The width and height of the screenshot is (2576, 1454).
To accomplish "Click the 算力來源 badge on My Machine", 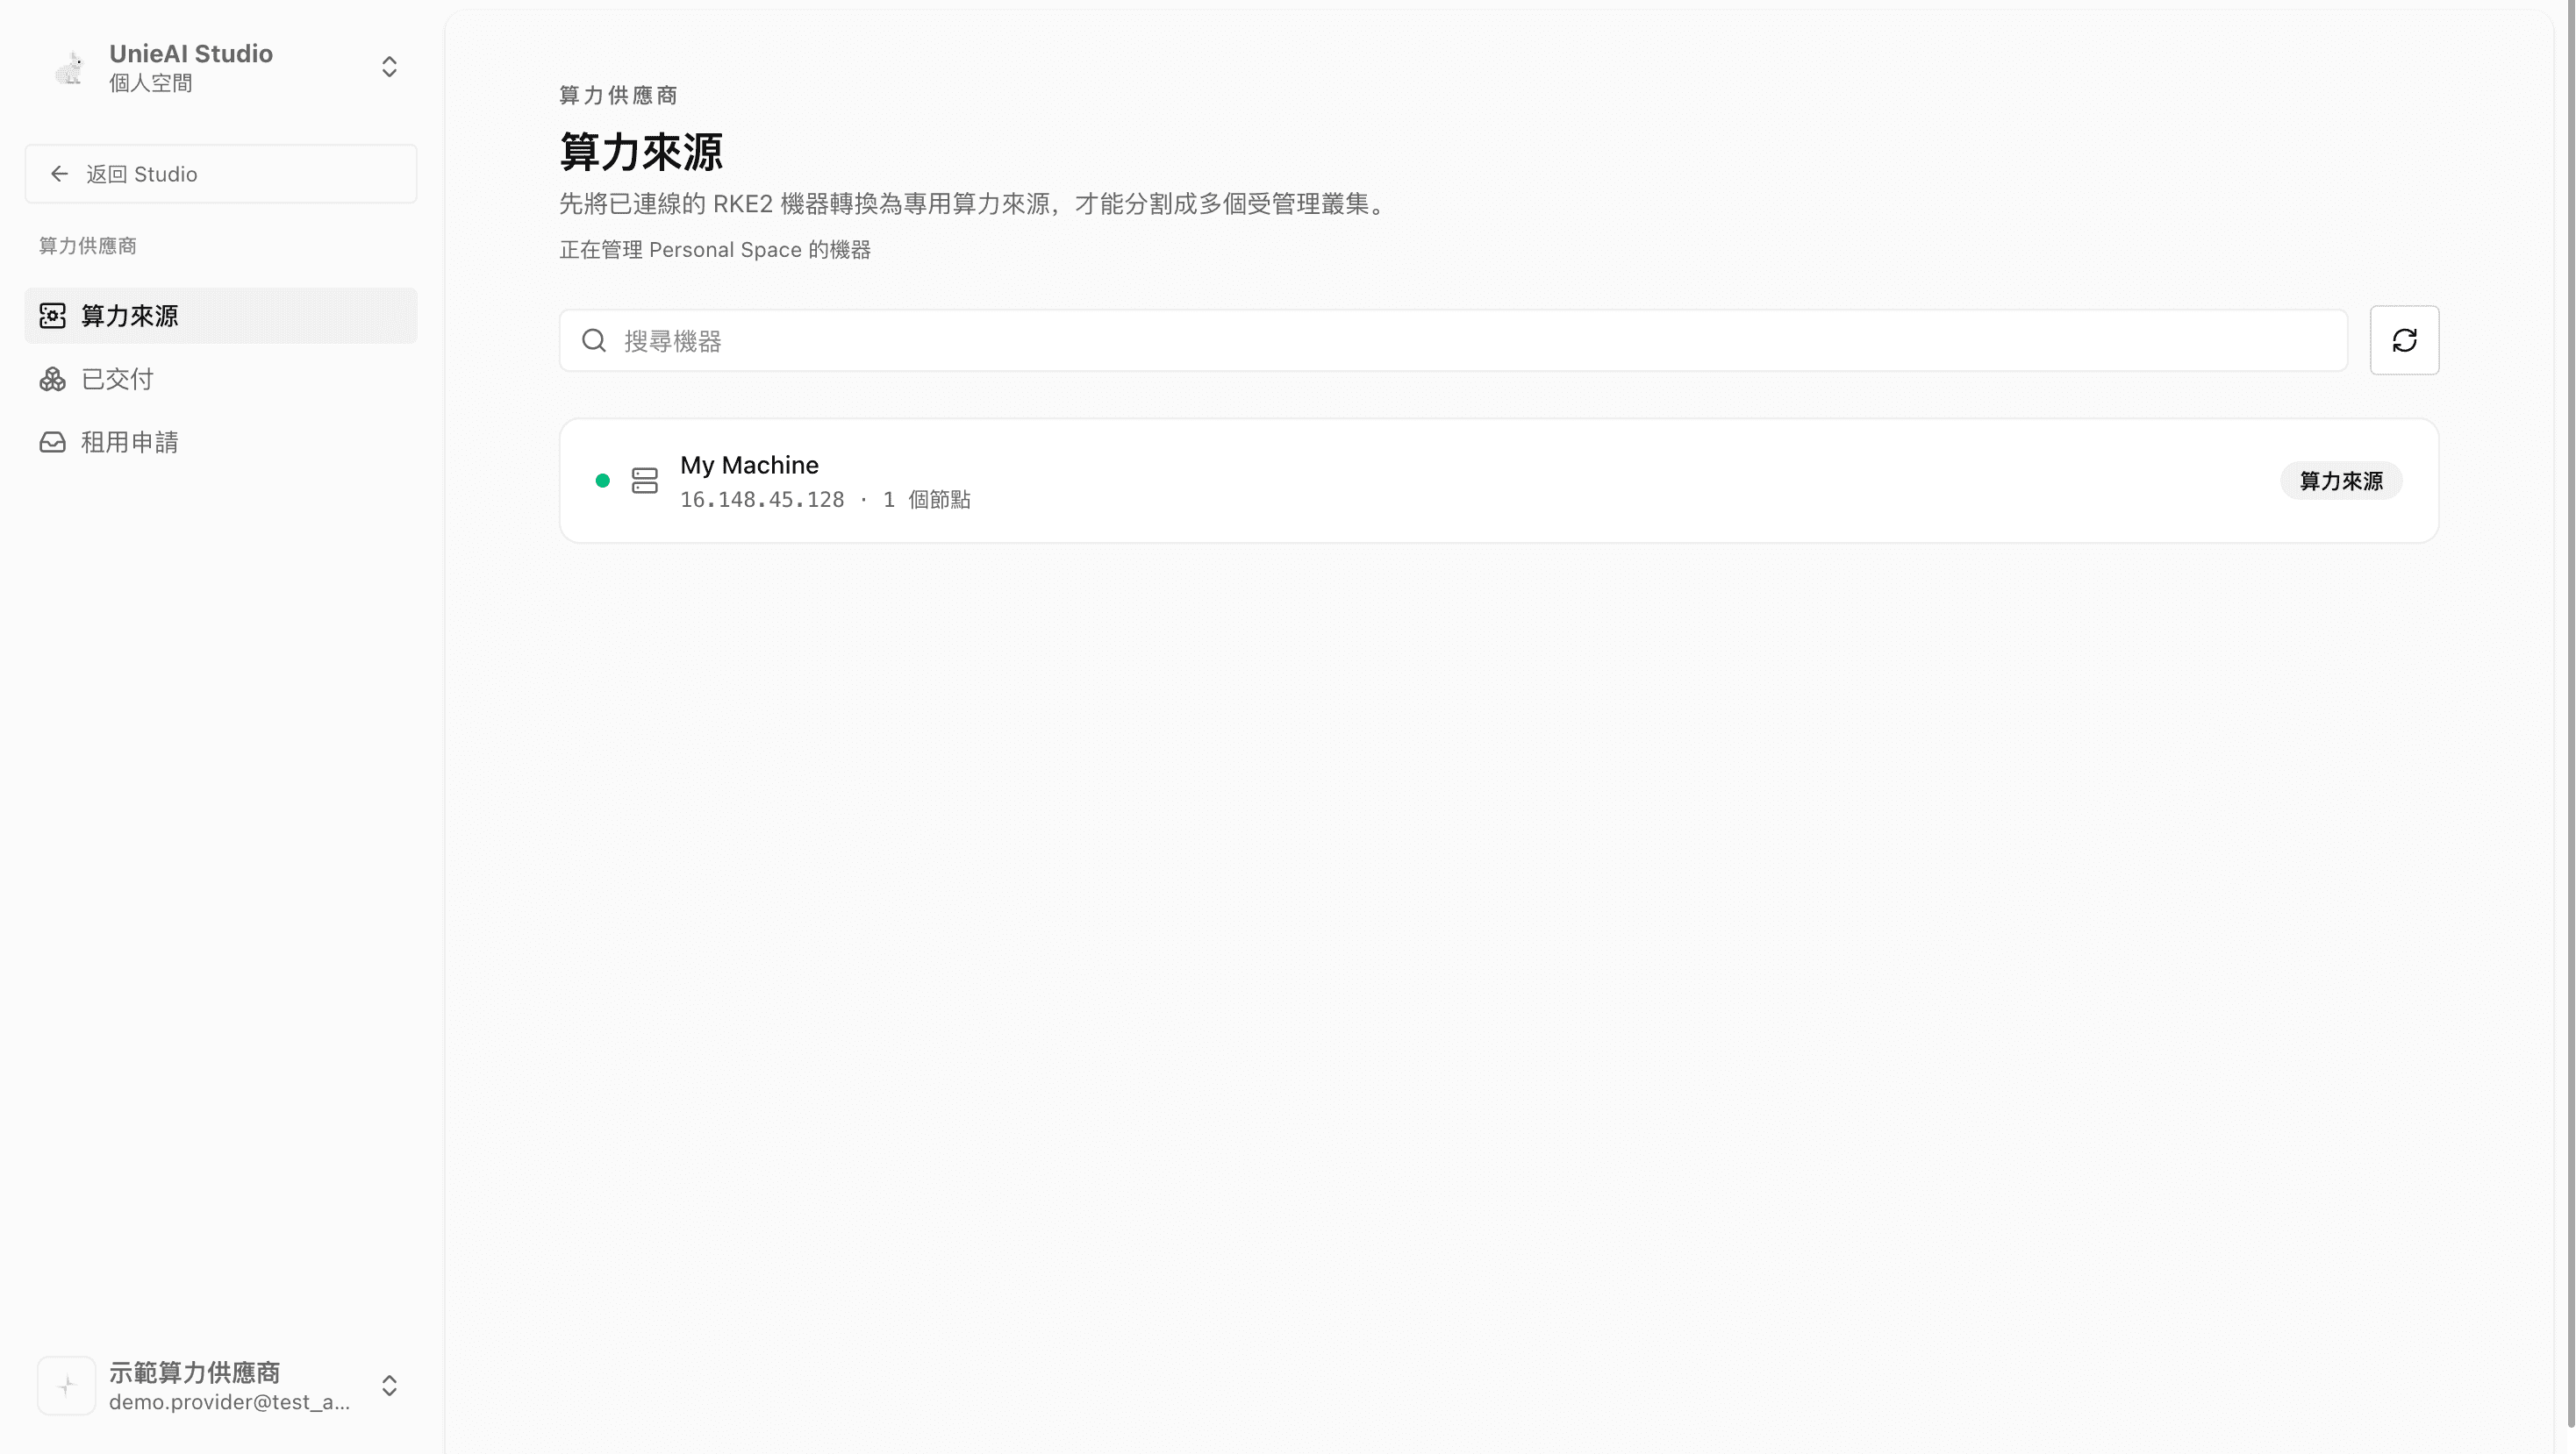I will pyautogui.click(x=2341, y=481).
